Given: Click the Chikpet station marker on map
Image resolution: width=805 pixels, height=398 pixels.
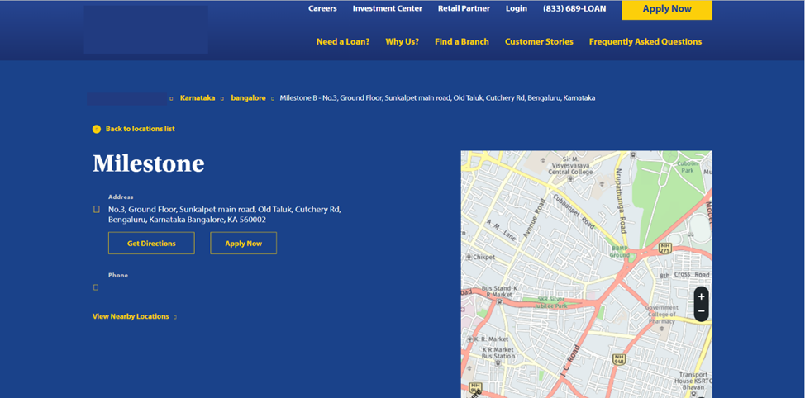Looking at the screenshot, I should (x=479, y=257).
